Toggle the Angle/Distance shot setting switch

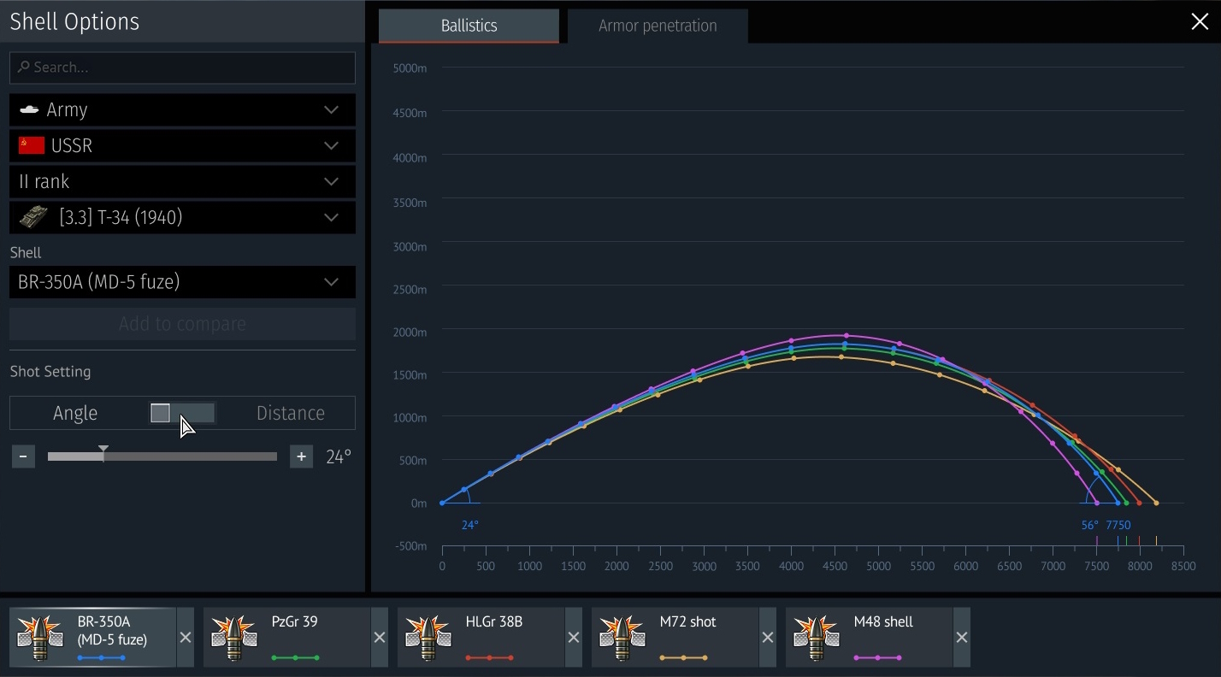coord(182,414)
